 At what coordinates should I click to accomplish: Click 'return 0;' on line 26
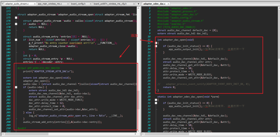pos(169,87)
